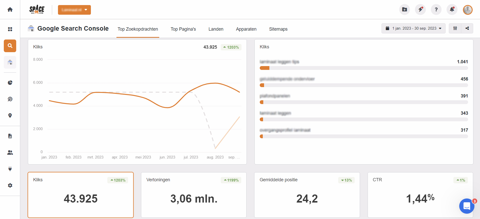Click the keyword row value 317

click(464, 130)
